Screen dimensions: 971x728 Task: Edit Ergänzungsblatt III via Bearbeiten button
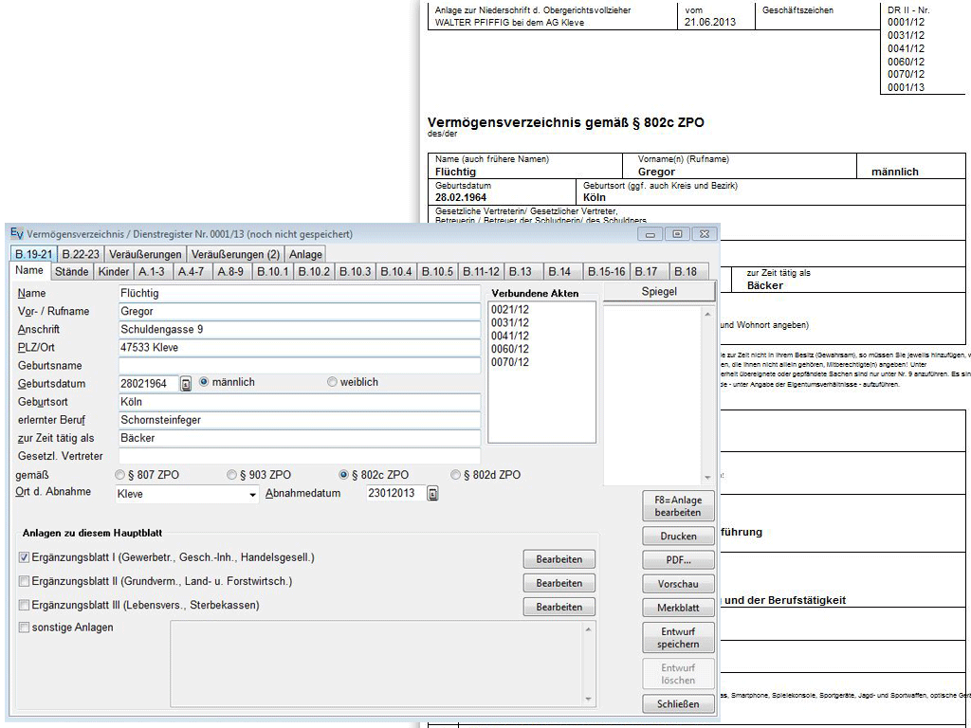(x=559, y=607)
